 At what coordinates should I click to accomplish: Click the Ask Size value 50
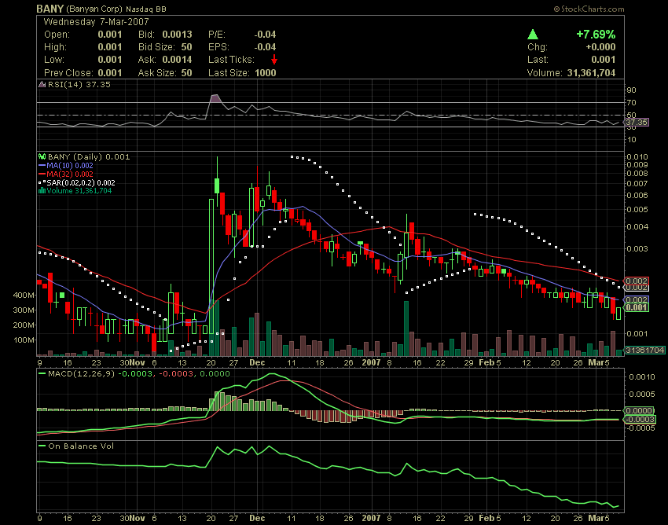[186, 73]
